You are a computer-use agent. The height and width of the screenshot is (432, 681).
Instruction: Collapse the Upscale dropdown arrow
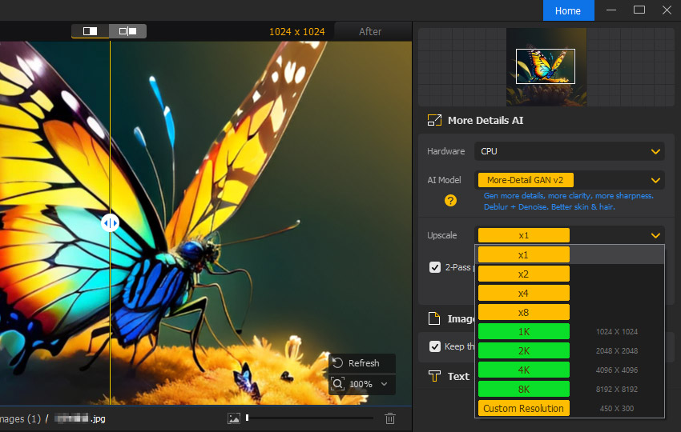[x=655, y=235]
